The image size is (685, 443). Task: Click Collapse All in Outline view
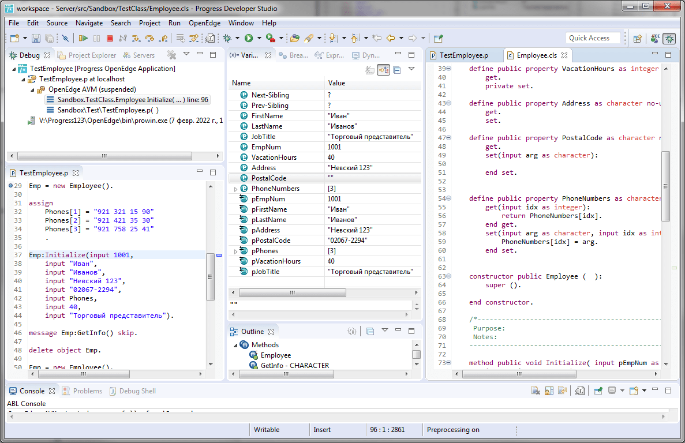tap(370, 332)
